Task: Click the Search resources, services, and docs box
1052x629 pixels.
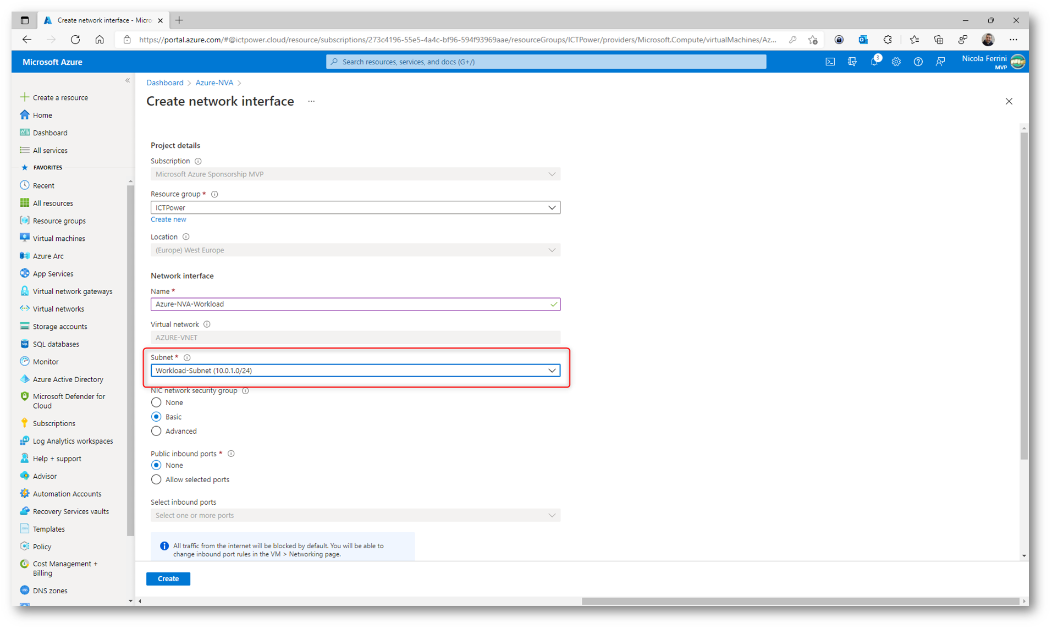Action: [546, 62]
